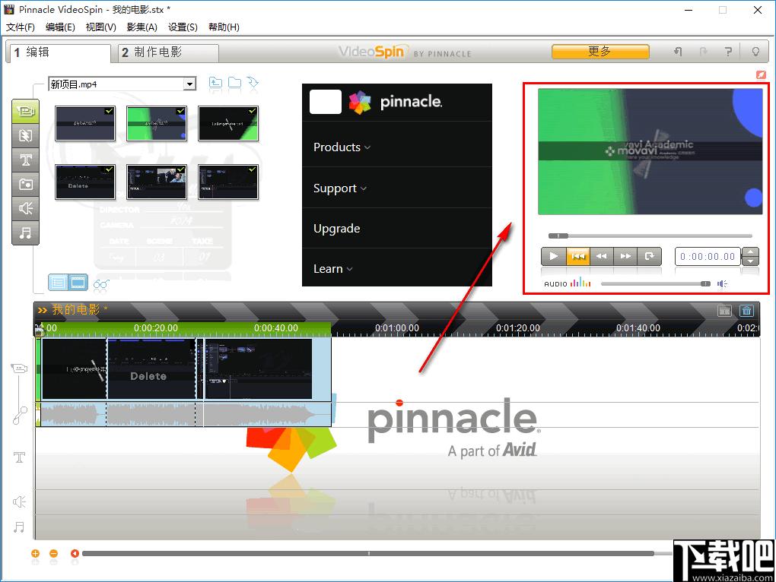The height and width of the screenshot is (582, 776).
Task: Go to start of movie button
Action: click(577, 256)
